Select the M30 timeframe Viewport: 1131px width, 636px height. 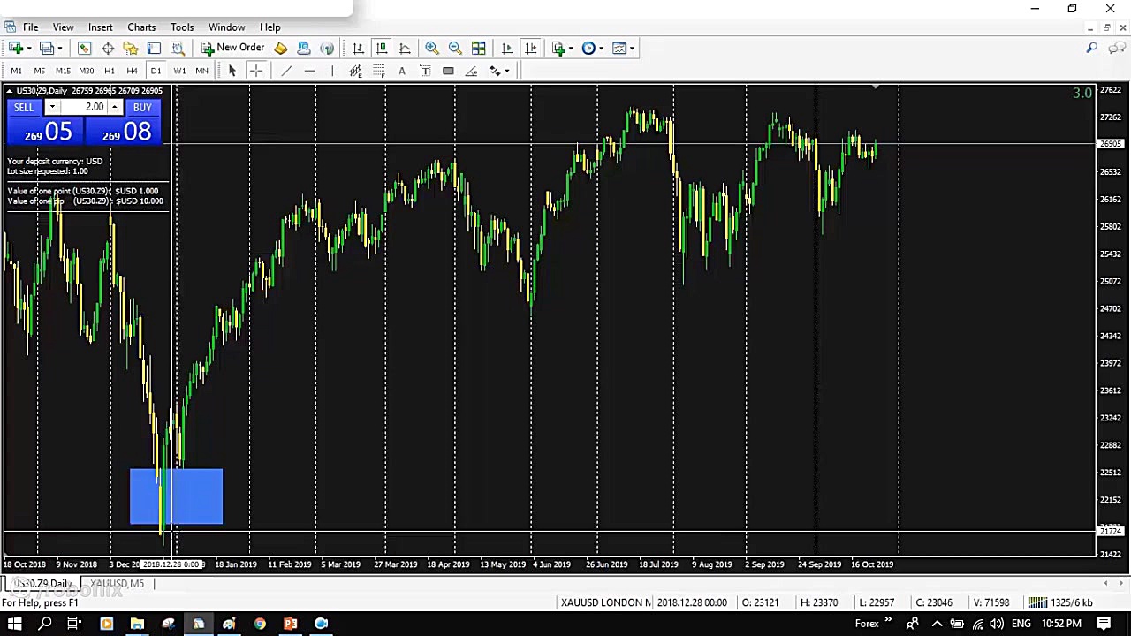point(86,71)
